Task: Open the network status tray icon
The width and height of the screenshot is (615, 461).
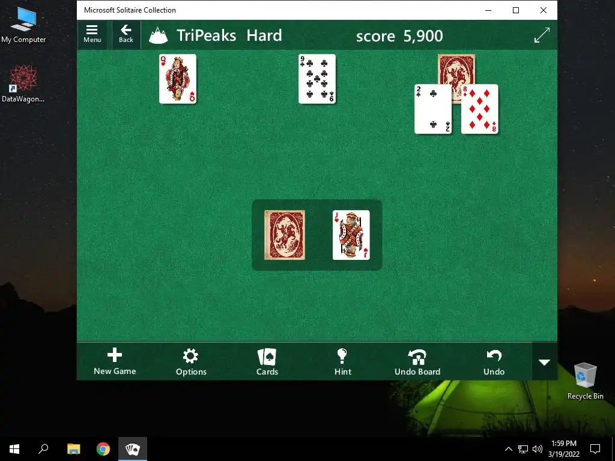Action: 523,449
